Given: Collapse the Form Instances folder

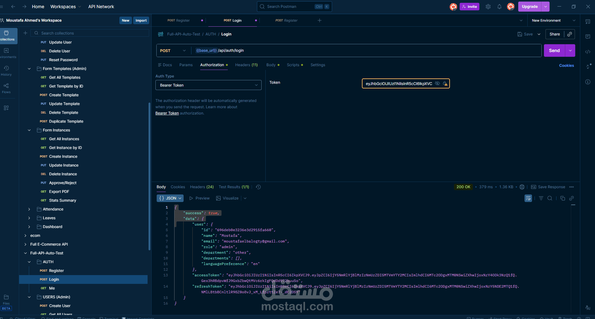Looking at the screenshot, I should pyautogui.click(x=29, y=130).
